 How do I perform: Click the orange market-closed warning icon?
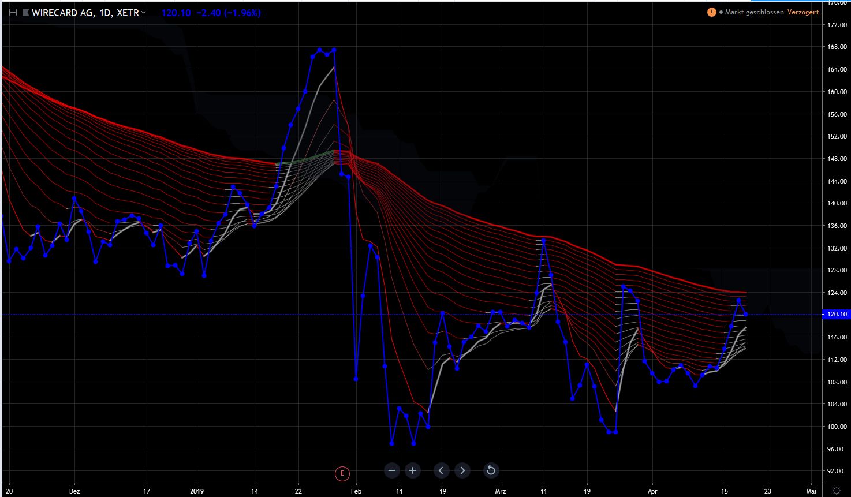point(712,11)
